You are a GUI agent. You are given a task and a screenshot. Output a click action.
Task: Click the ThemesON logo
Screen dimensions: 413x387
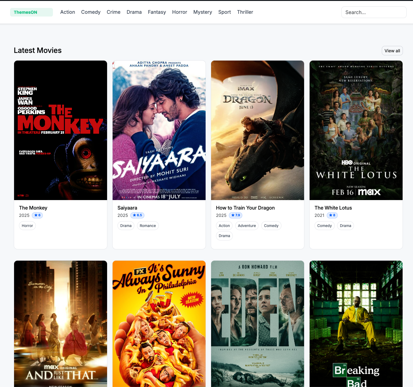32,12
